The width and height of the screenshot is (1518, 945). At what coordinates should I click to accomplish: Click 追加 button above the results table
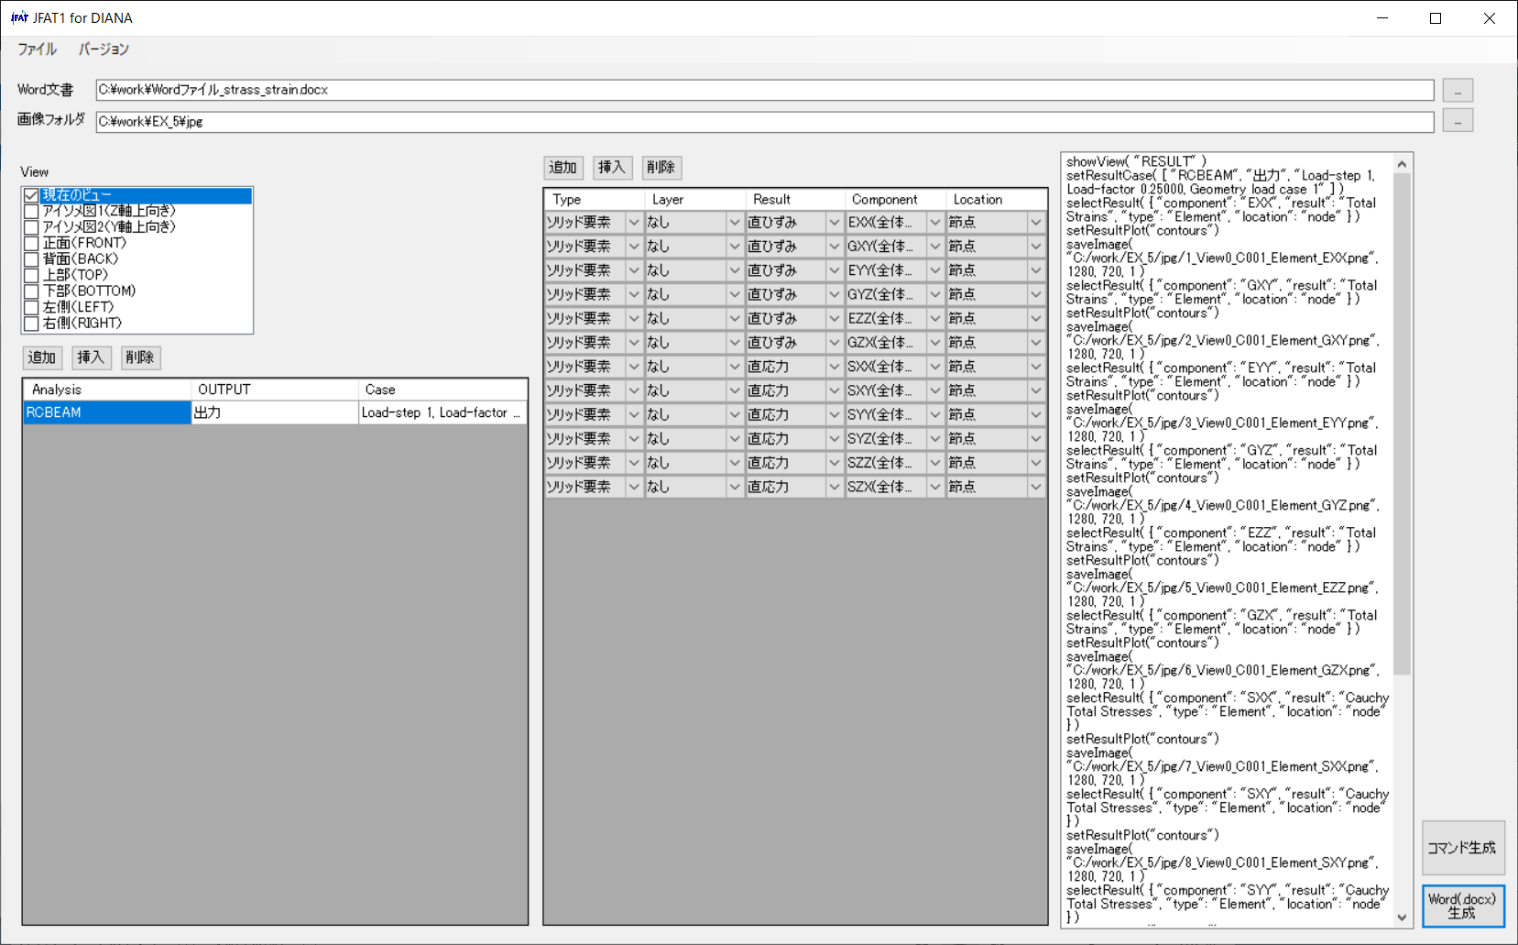pos(562,168)
